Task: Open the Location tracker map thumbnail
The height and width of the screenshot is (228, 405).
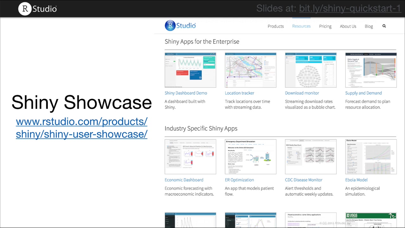Action: coord(250,70)
